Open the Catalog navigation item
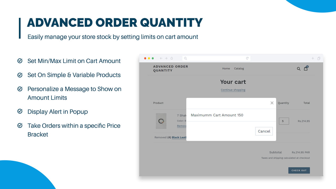The height and width of the screenshot is (189, 336). pyautogui.click(x=239, y=69)
